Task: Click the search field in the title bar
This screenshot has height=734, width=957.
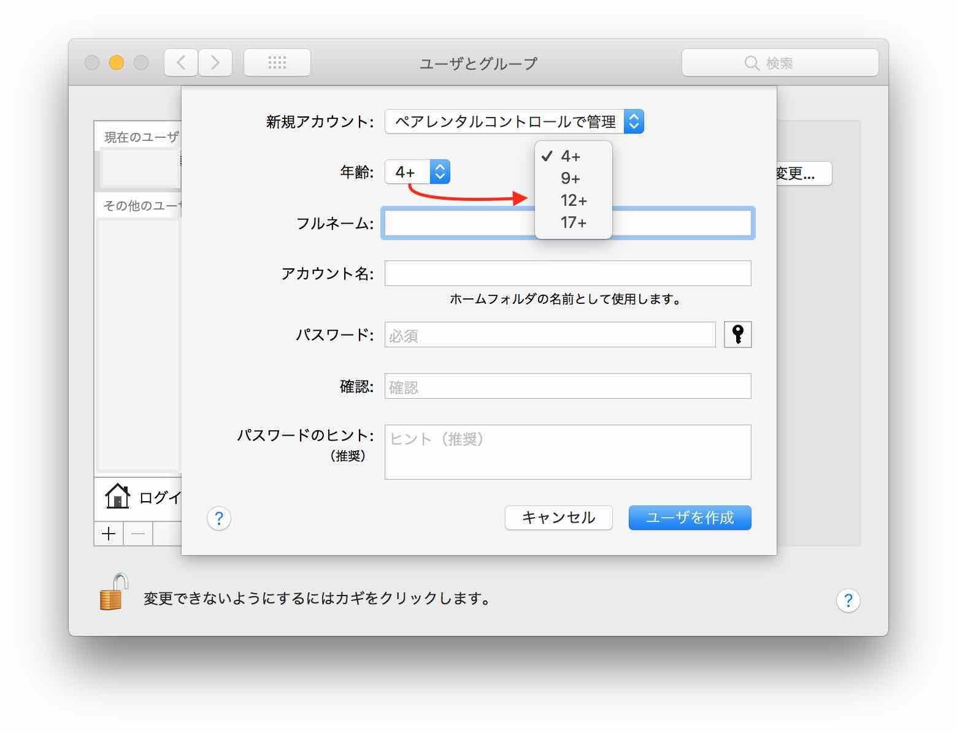Action: click(x=780, y=62)
